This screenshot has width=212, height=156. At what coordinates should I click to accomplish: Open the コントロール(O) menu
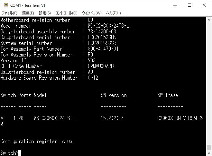click(x=66, y=13)
